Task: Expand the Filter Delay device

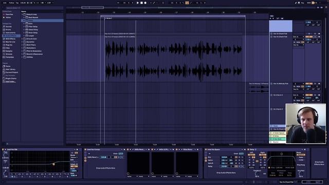Action: [24, 27]
